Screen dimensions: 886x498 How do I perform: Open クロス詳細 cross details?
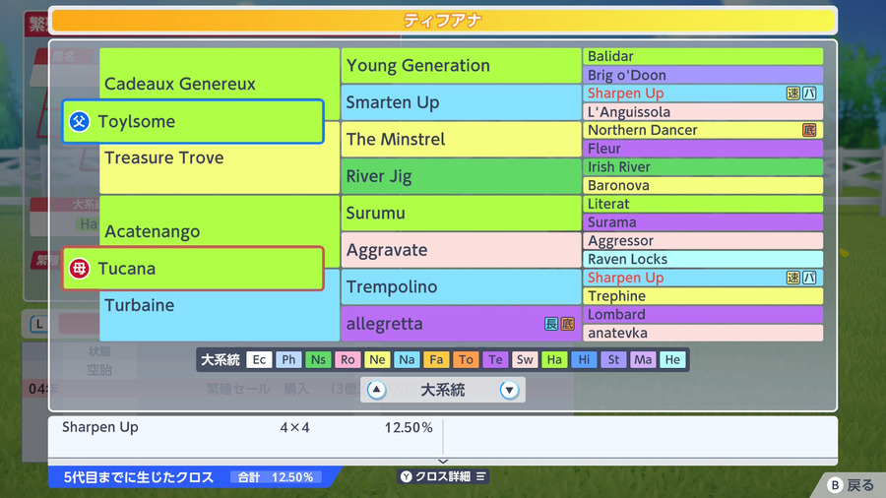pyautogui.click(x=443, y=476)
